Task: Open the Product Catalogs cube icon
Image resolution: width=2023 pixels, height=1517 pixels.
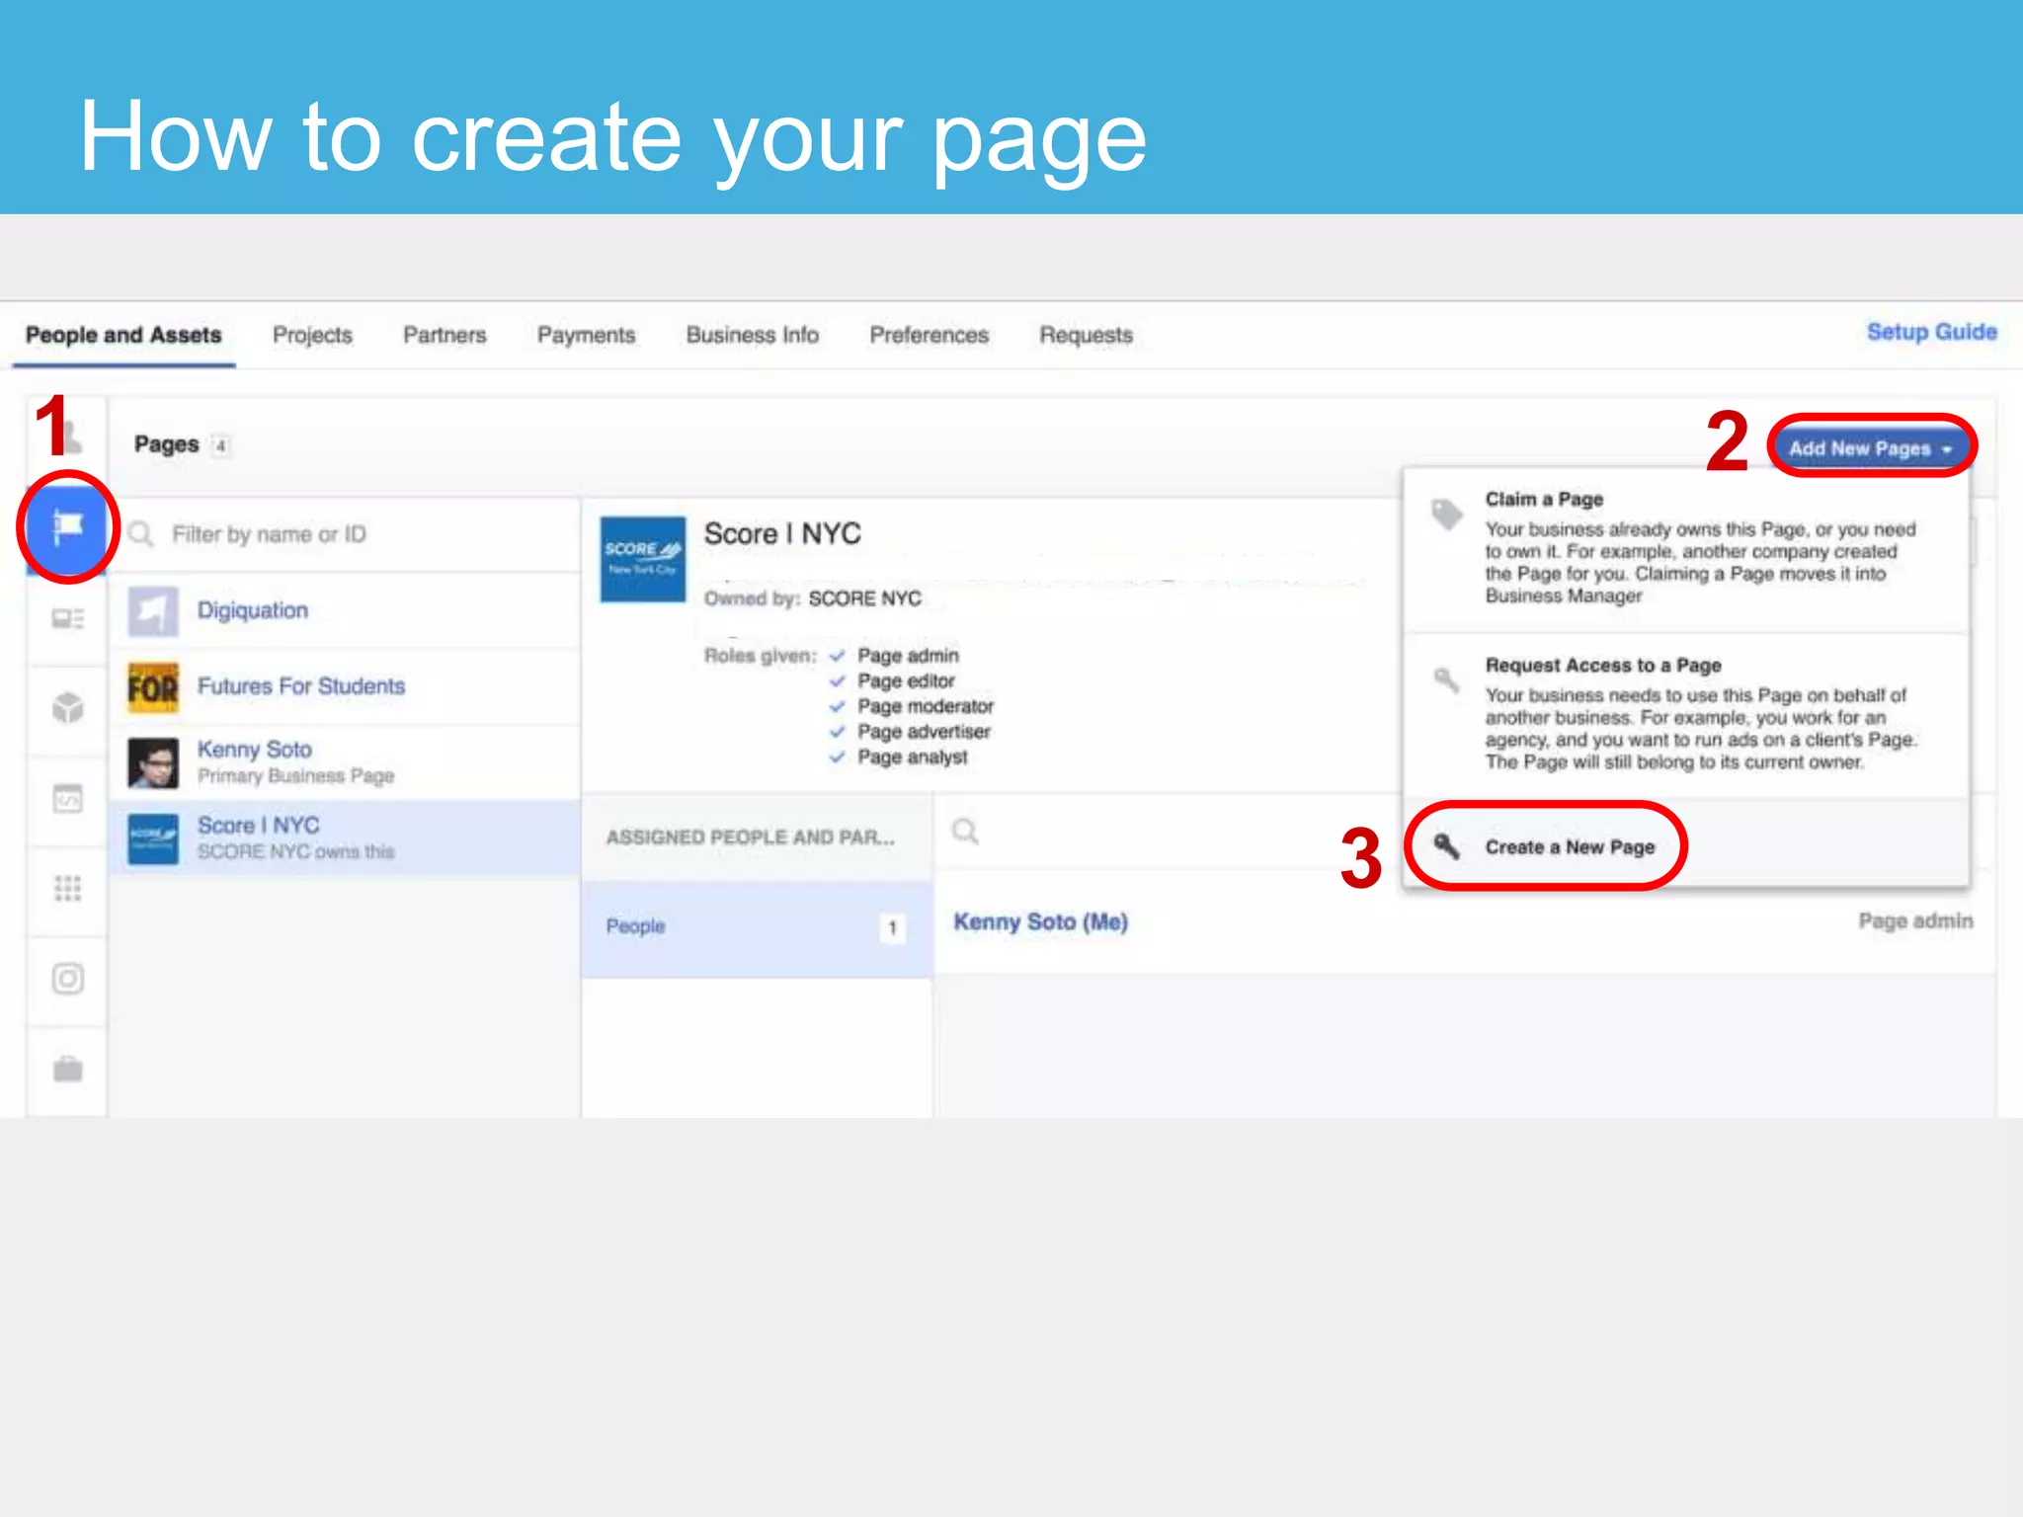Action: click(x=67, y=707)
